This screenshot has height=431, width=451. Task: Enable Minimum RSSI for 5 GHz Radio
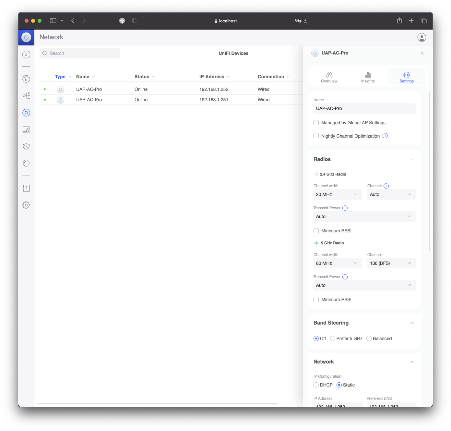(x=316, y=300)
